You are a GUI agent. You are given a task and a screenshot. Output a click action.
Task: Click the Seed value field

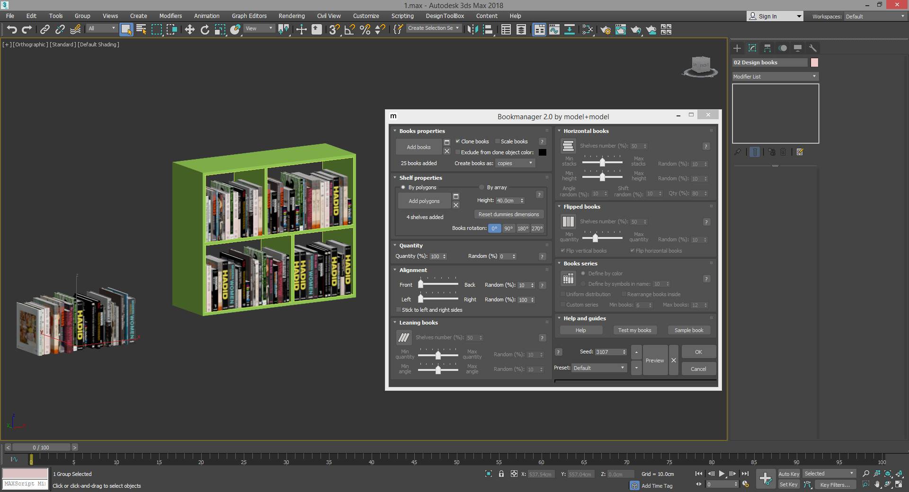(608, 352)
